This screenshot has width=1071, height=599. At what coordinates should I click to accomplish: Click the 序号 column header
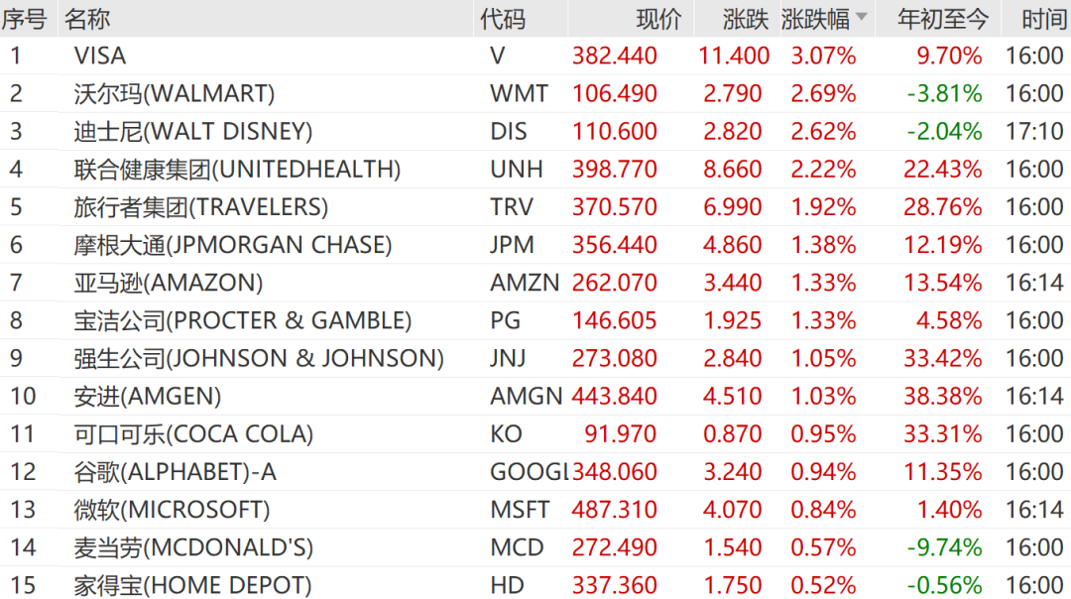pyautogui.click(x=25, y=19)
